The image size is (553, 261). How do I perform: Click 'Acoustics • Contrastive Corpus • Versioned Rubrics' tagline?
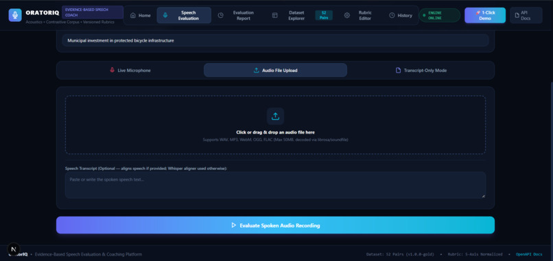[x=70, y=22]
